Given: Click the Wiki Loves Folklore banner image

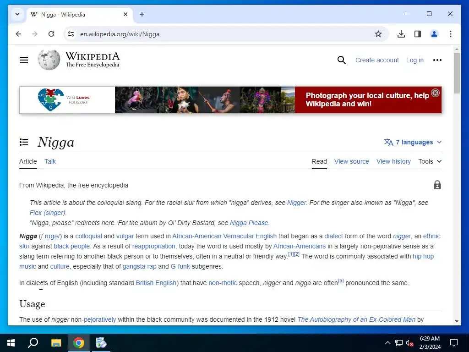Looking at the screenshot, I should (x=230, y=100).
